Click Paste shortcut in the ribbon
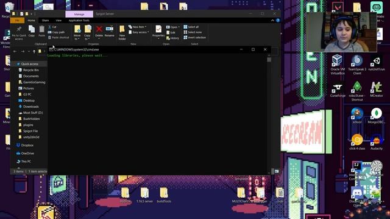This screenshot has height=219, width=390. tap(58, 38)
